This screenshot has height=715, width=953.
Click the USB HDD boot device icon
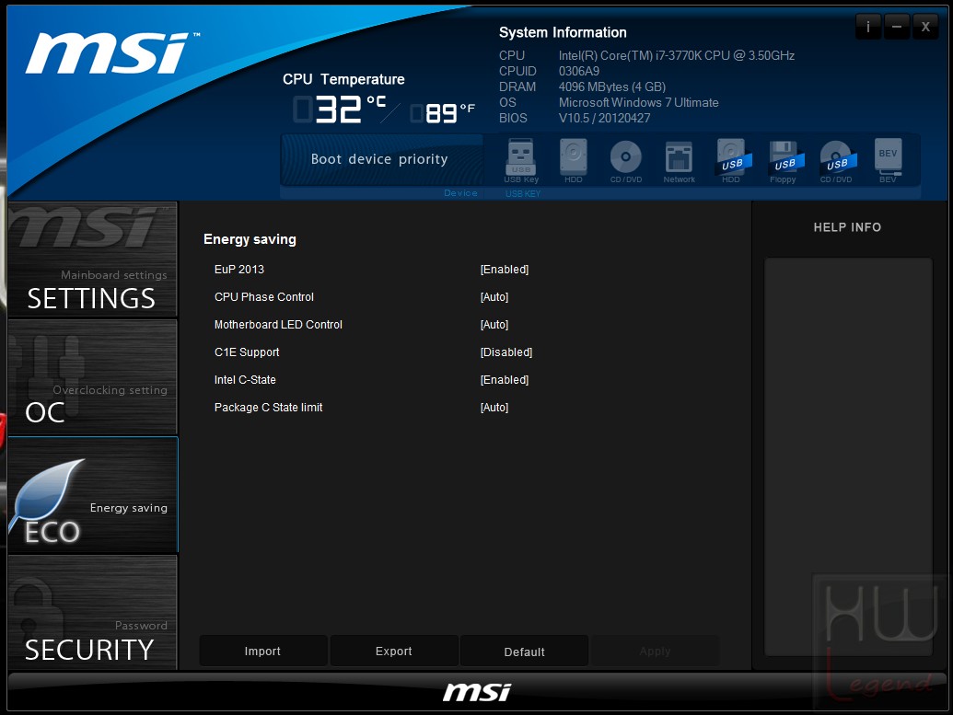[x=731, y=161]
